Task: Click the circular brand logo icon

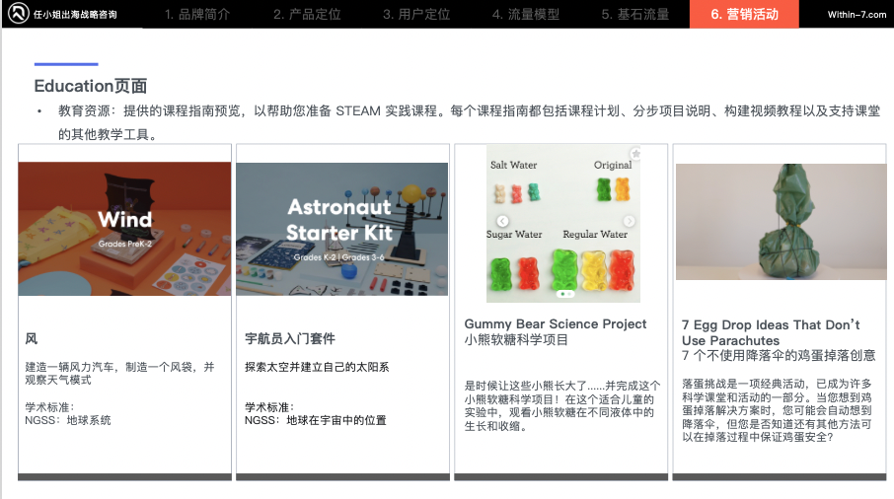Action: [x=18, y=13]
